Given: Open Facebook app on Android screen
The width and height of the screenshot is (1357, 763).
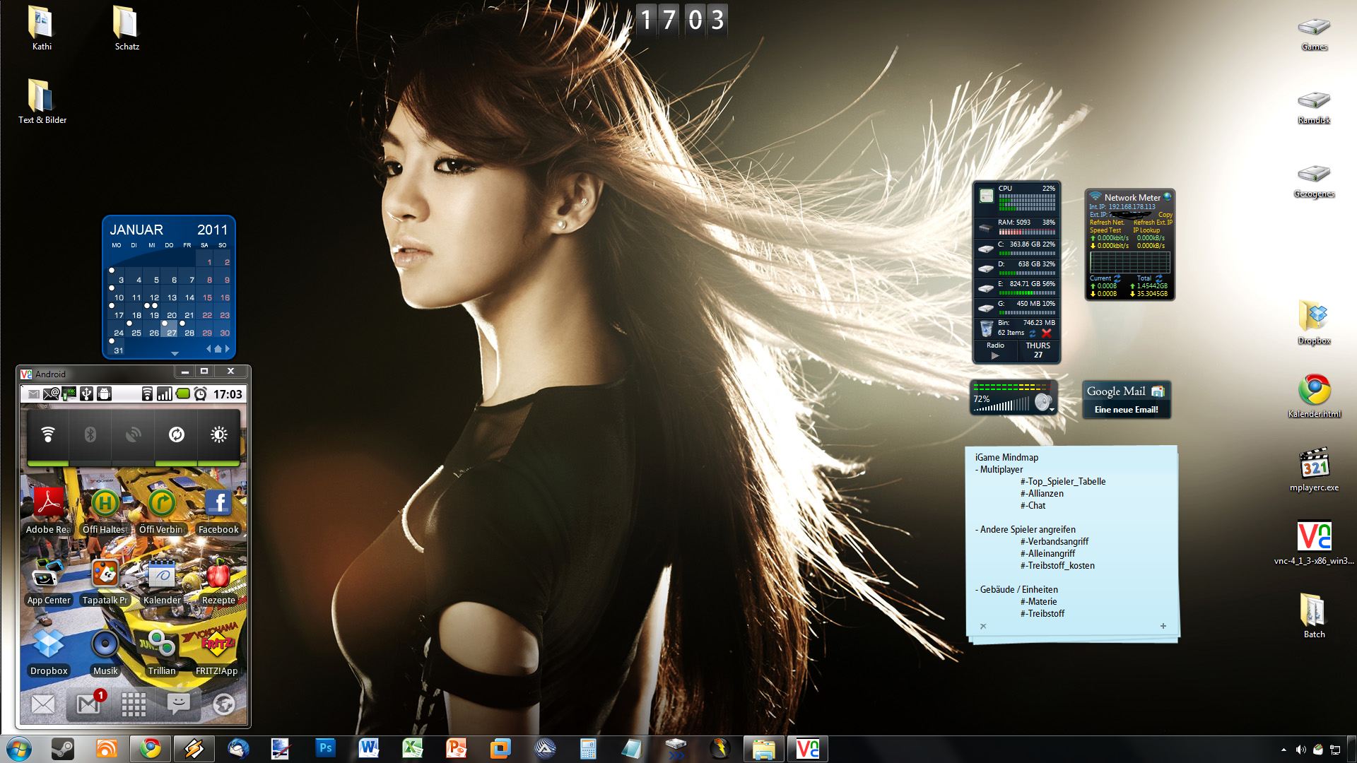Looking at the screenshot, I should tap(218, 503).
